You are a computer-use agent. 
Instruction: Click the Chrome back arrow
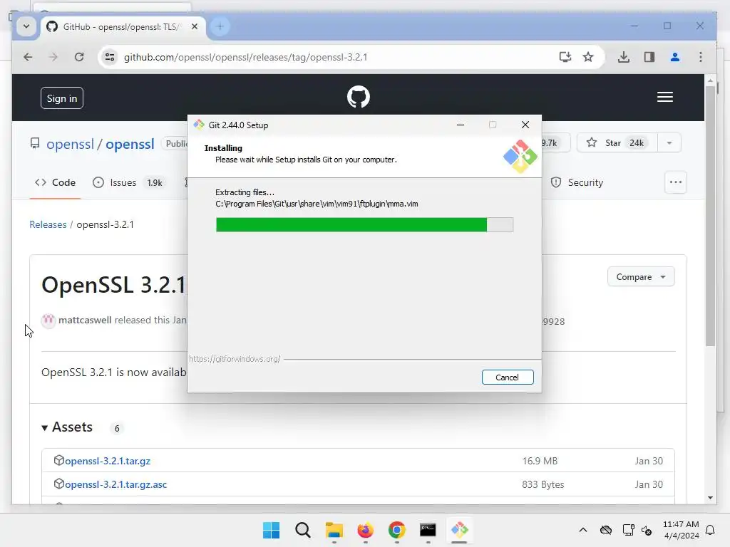click(28, 57)
